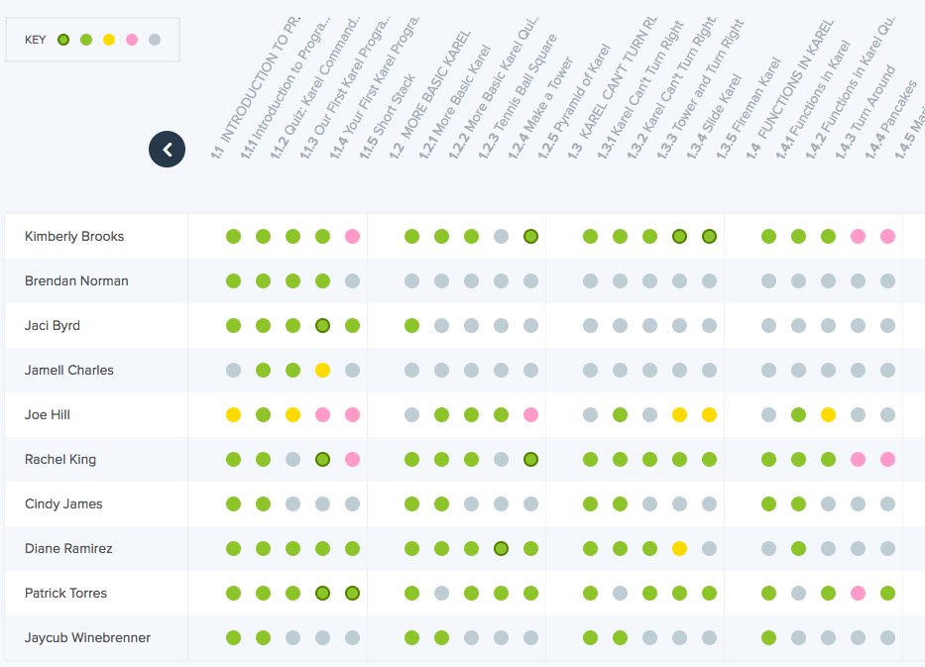Click Kimberly Brooks' dark green dot on Fireman Karel

[709, 236]
